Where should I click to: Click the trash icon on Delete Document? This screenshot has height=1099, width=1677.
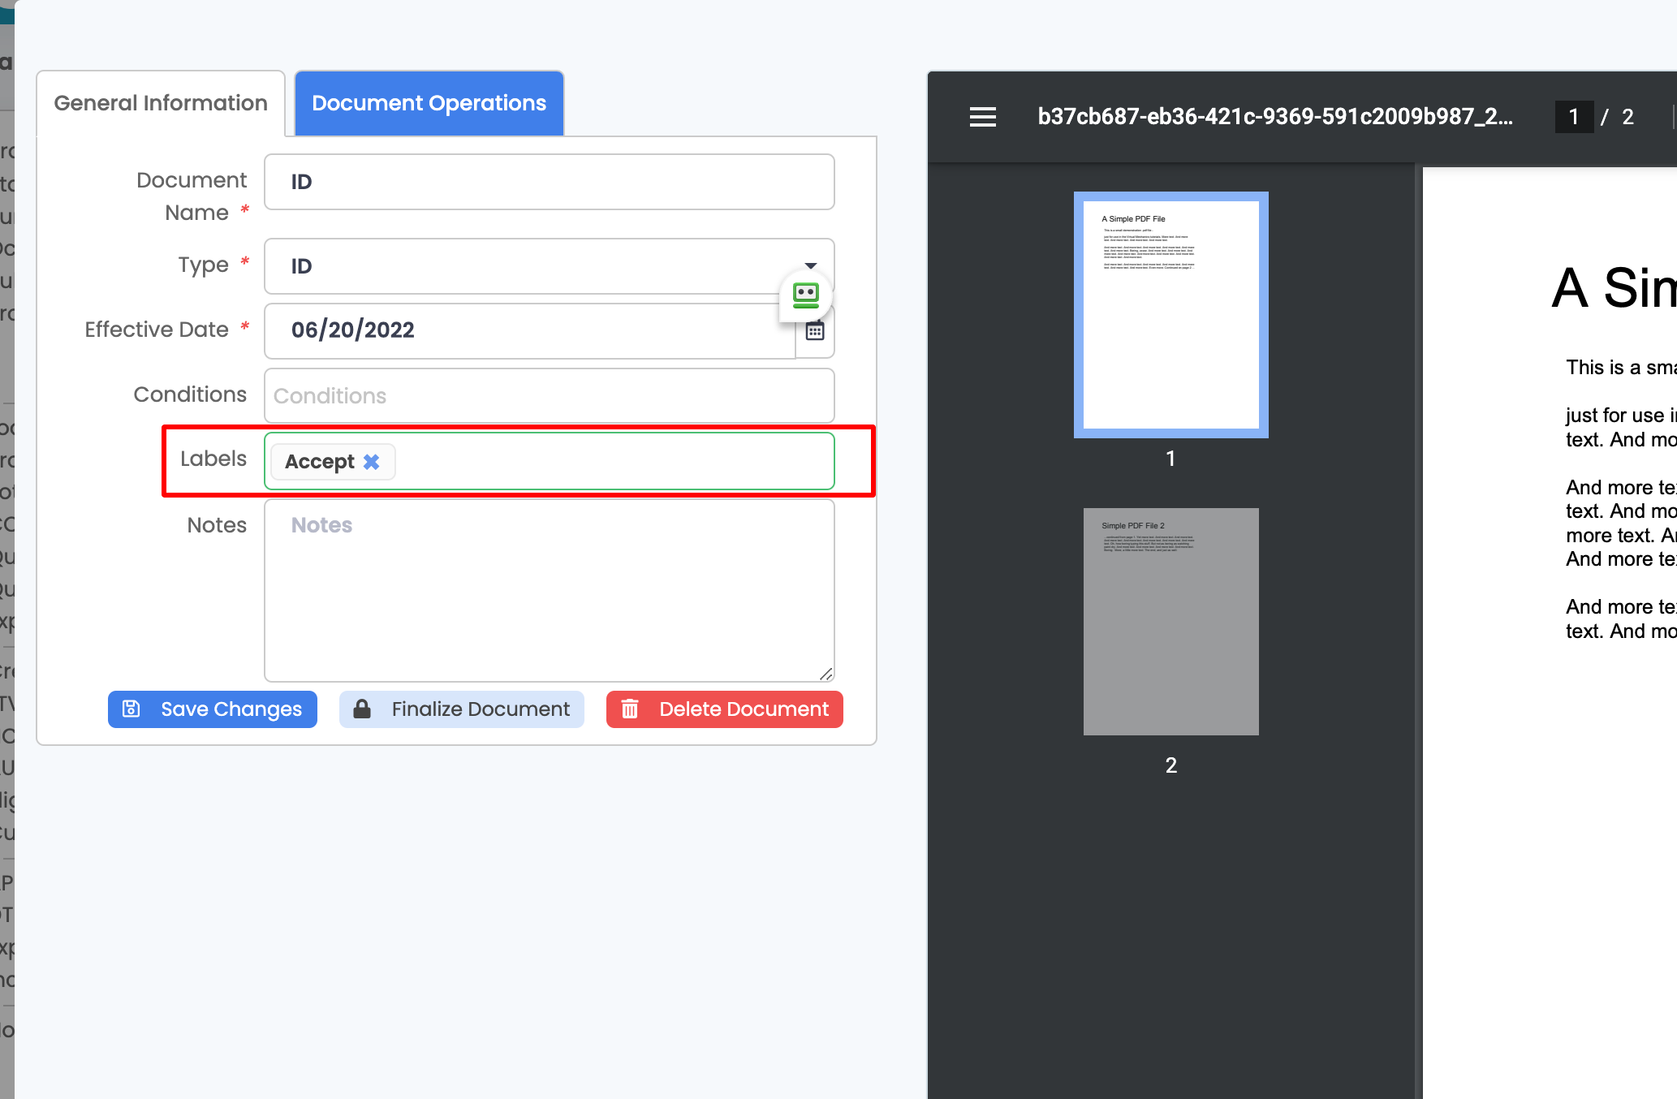tap(630, 709)
